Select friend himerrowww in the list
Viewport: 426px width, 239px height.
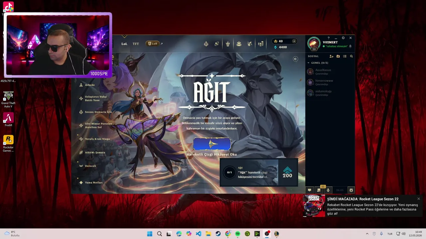[330, 82]
